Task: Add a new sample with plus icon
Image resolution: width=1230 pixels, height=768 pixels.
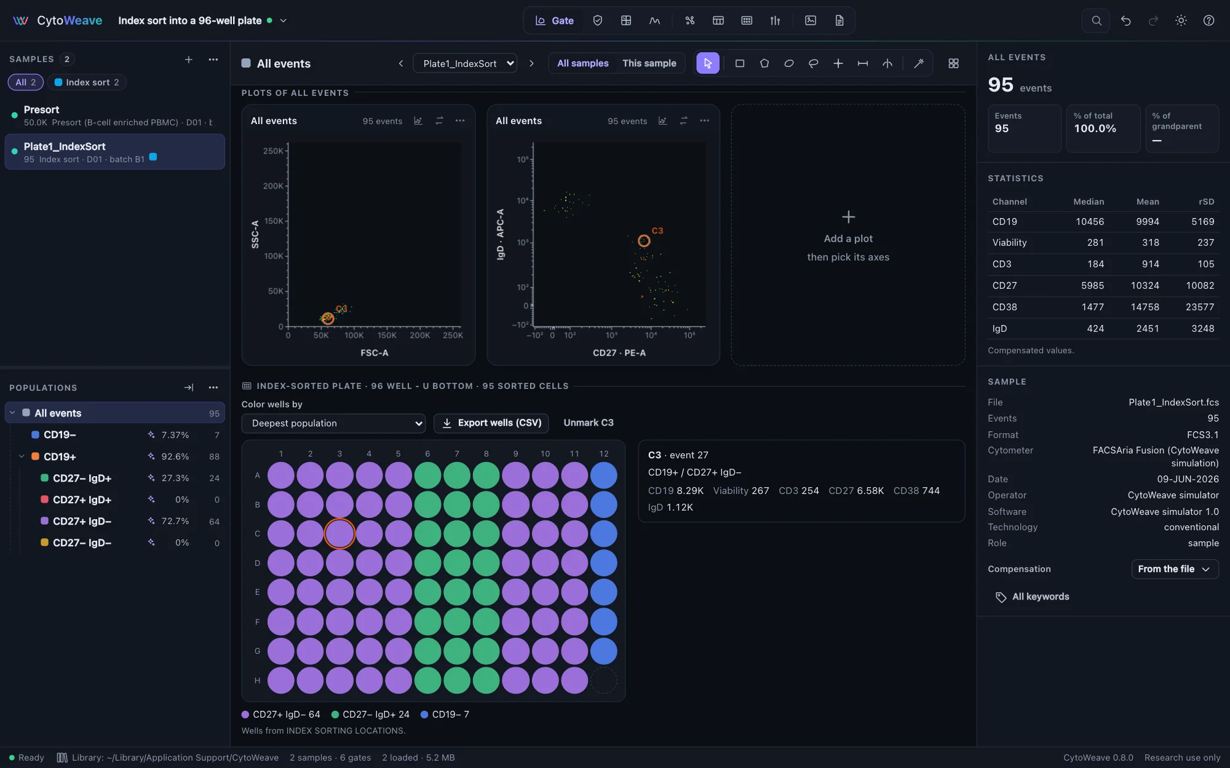Action: 189,59
